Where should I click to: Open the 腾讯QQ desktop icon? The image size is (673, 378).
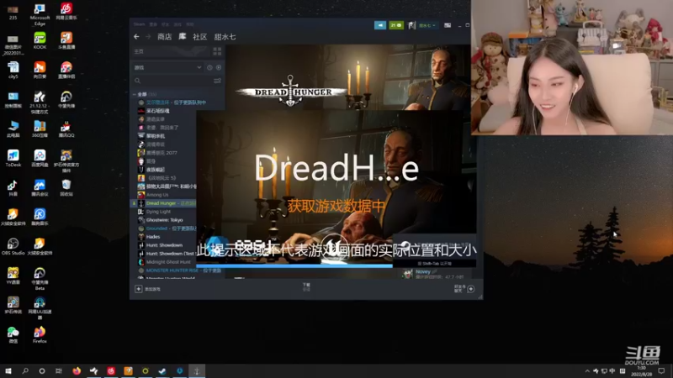pyautogui.click(x=66, y=129)
